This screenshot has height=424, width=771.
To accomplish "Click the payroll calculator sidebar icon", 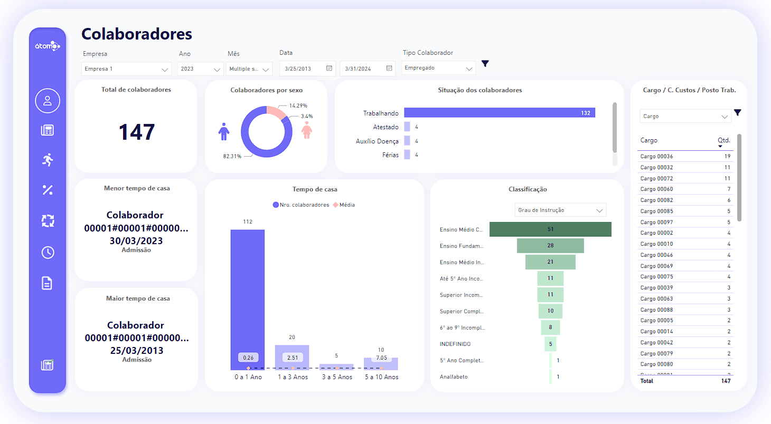I will [x=48, y=130].
